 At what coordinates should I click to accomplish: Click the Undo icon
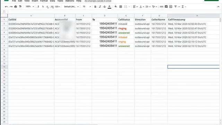click(x=6, y=7)
